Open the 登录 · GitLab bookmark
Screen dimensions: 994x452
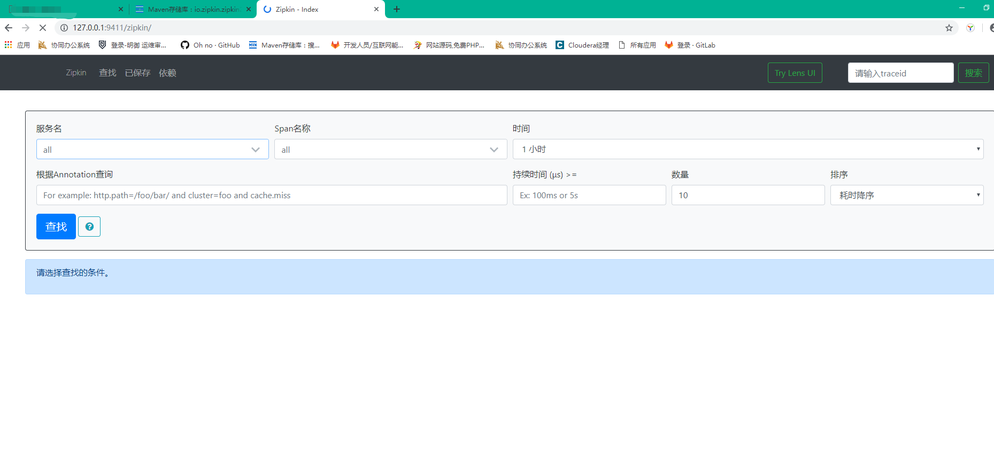tap(690, 45)
